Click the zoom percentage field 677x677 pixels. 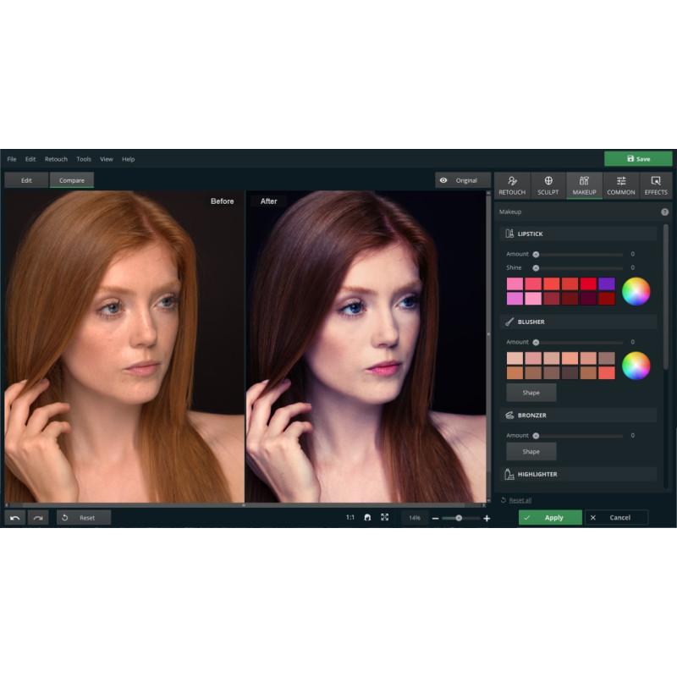point(415,517)
